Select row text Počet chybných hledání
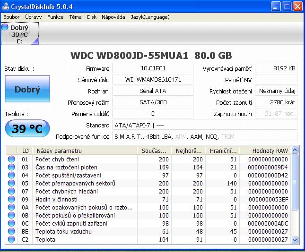 click(x=67, y=192)
